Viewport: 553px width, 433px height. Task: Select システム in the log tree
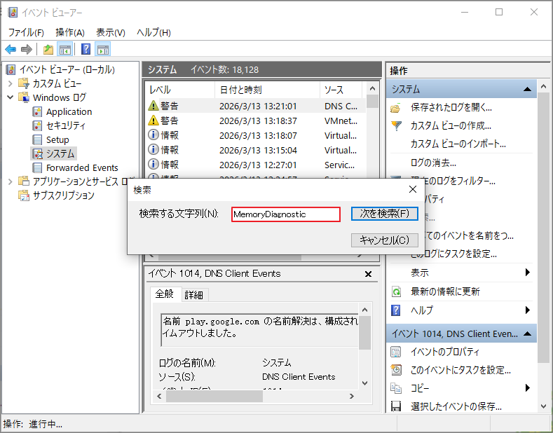[x=60, y=153]
